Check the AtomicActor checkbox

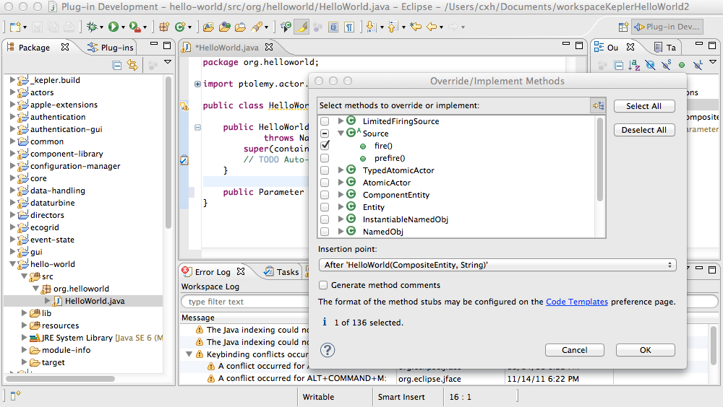[x=325, y=183]
